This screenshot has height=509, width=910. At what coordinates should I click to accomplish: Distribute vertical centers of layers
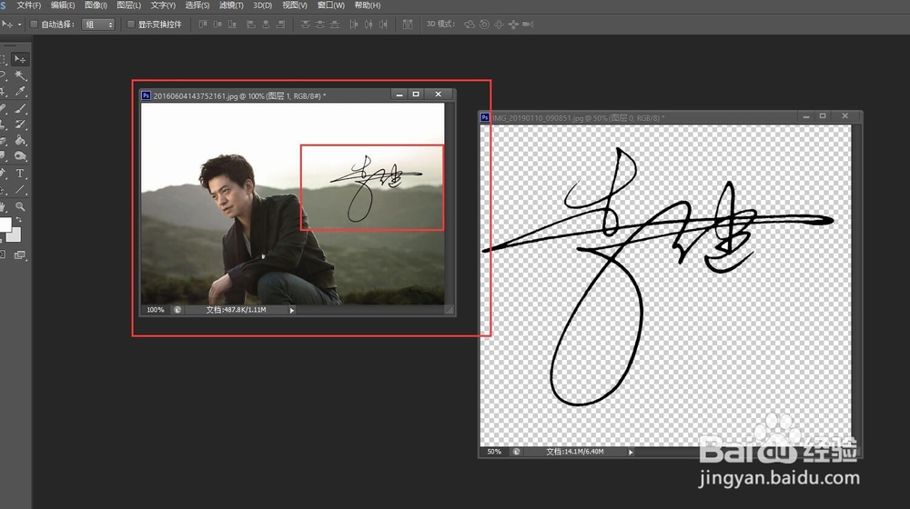click(319, 25)
